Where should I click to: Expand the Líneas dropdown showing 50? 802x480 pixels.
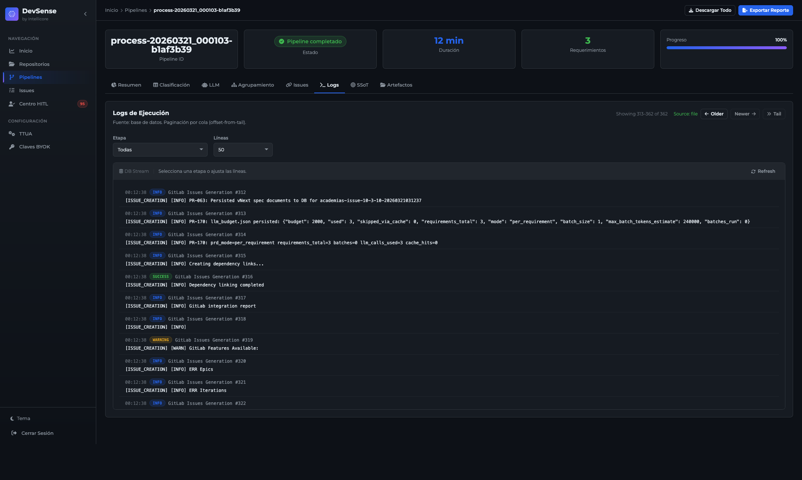coord(243,150)
